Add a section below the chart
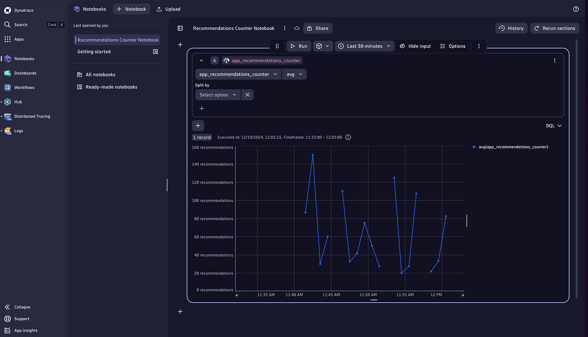Screen dimensions: 588x337 point(180,312)
